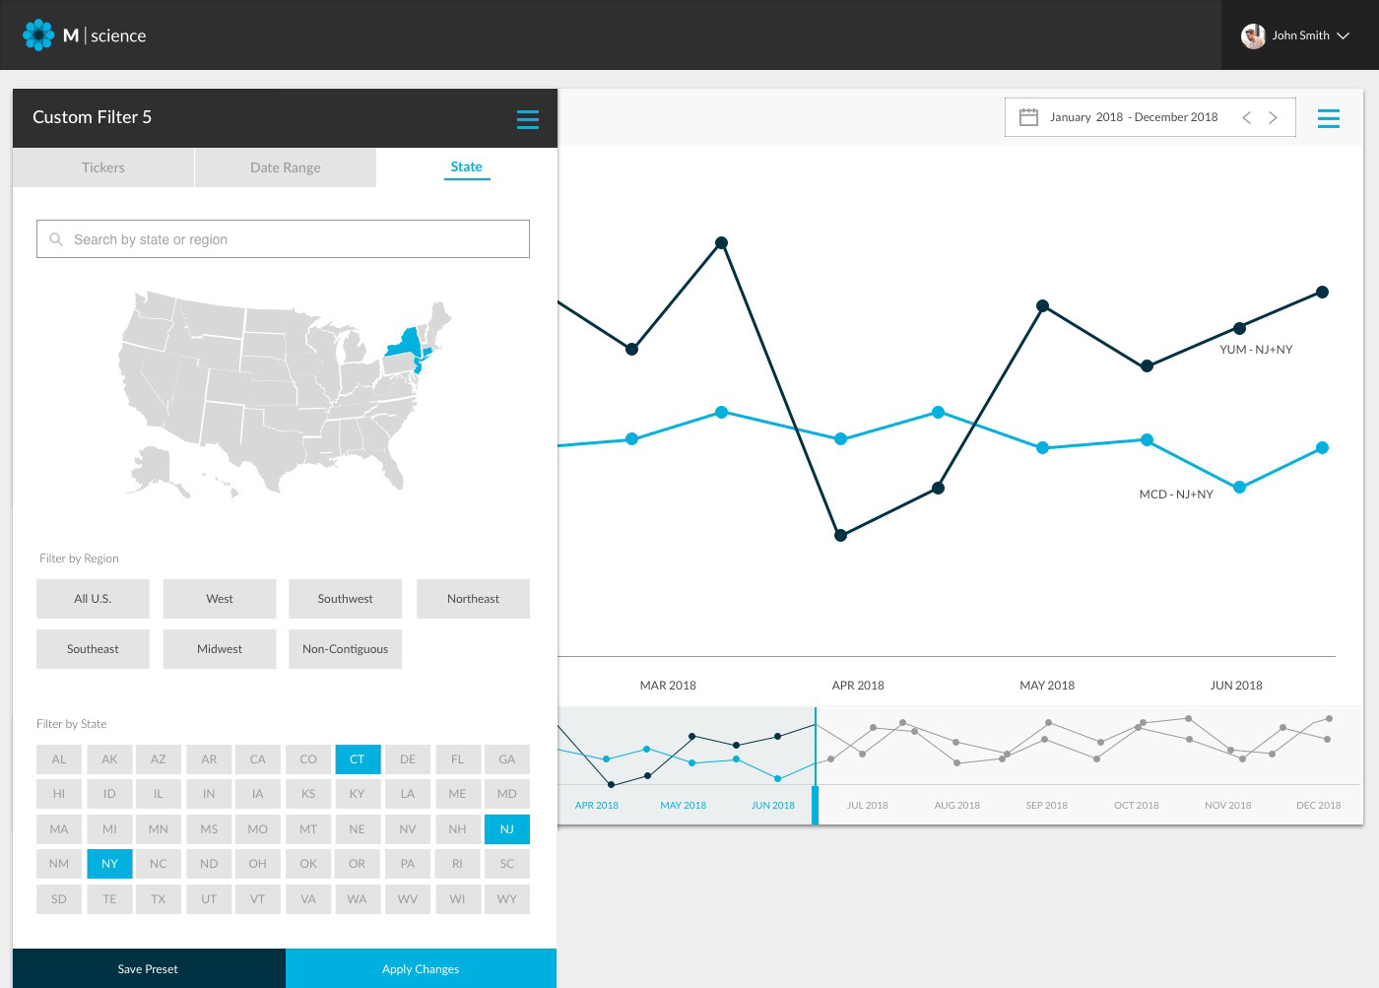The height and width of the screenshot is (988, 1379).
Task: Select DEC 2018 on the mini timeline
Action: 1318,806
